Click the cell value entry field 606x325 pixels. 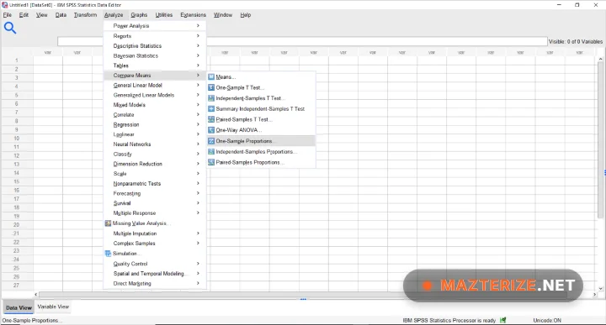pyautogui.click(x=302, y=41)
